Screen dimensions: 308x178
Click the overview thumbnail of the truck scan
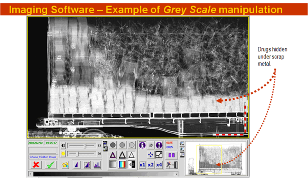[215, 159]
